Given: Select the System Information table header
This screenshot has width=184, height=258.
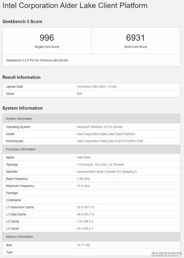Looking at the screenshot, I should (91, 119).
